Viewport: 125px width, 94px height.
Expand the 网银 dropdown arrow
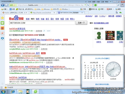(x=105, y=9)
